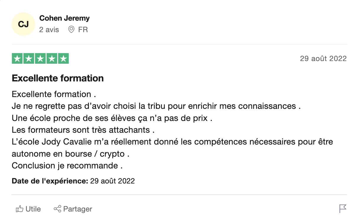Viewport: 358px width, 223px height.
Task: Open the bold "Excellente formation" review heading
Action: coord(58,78)
